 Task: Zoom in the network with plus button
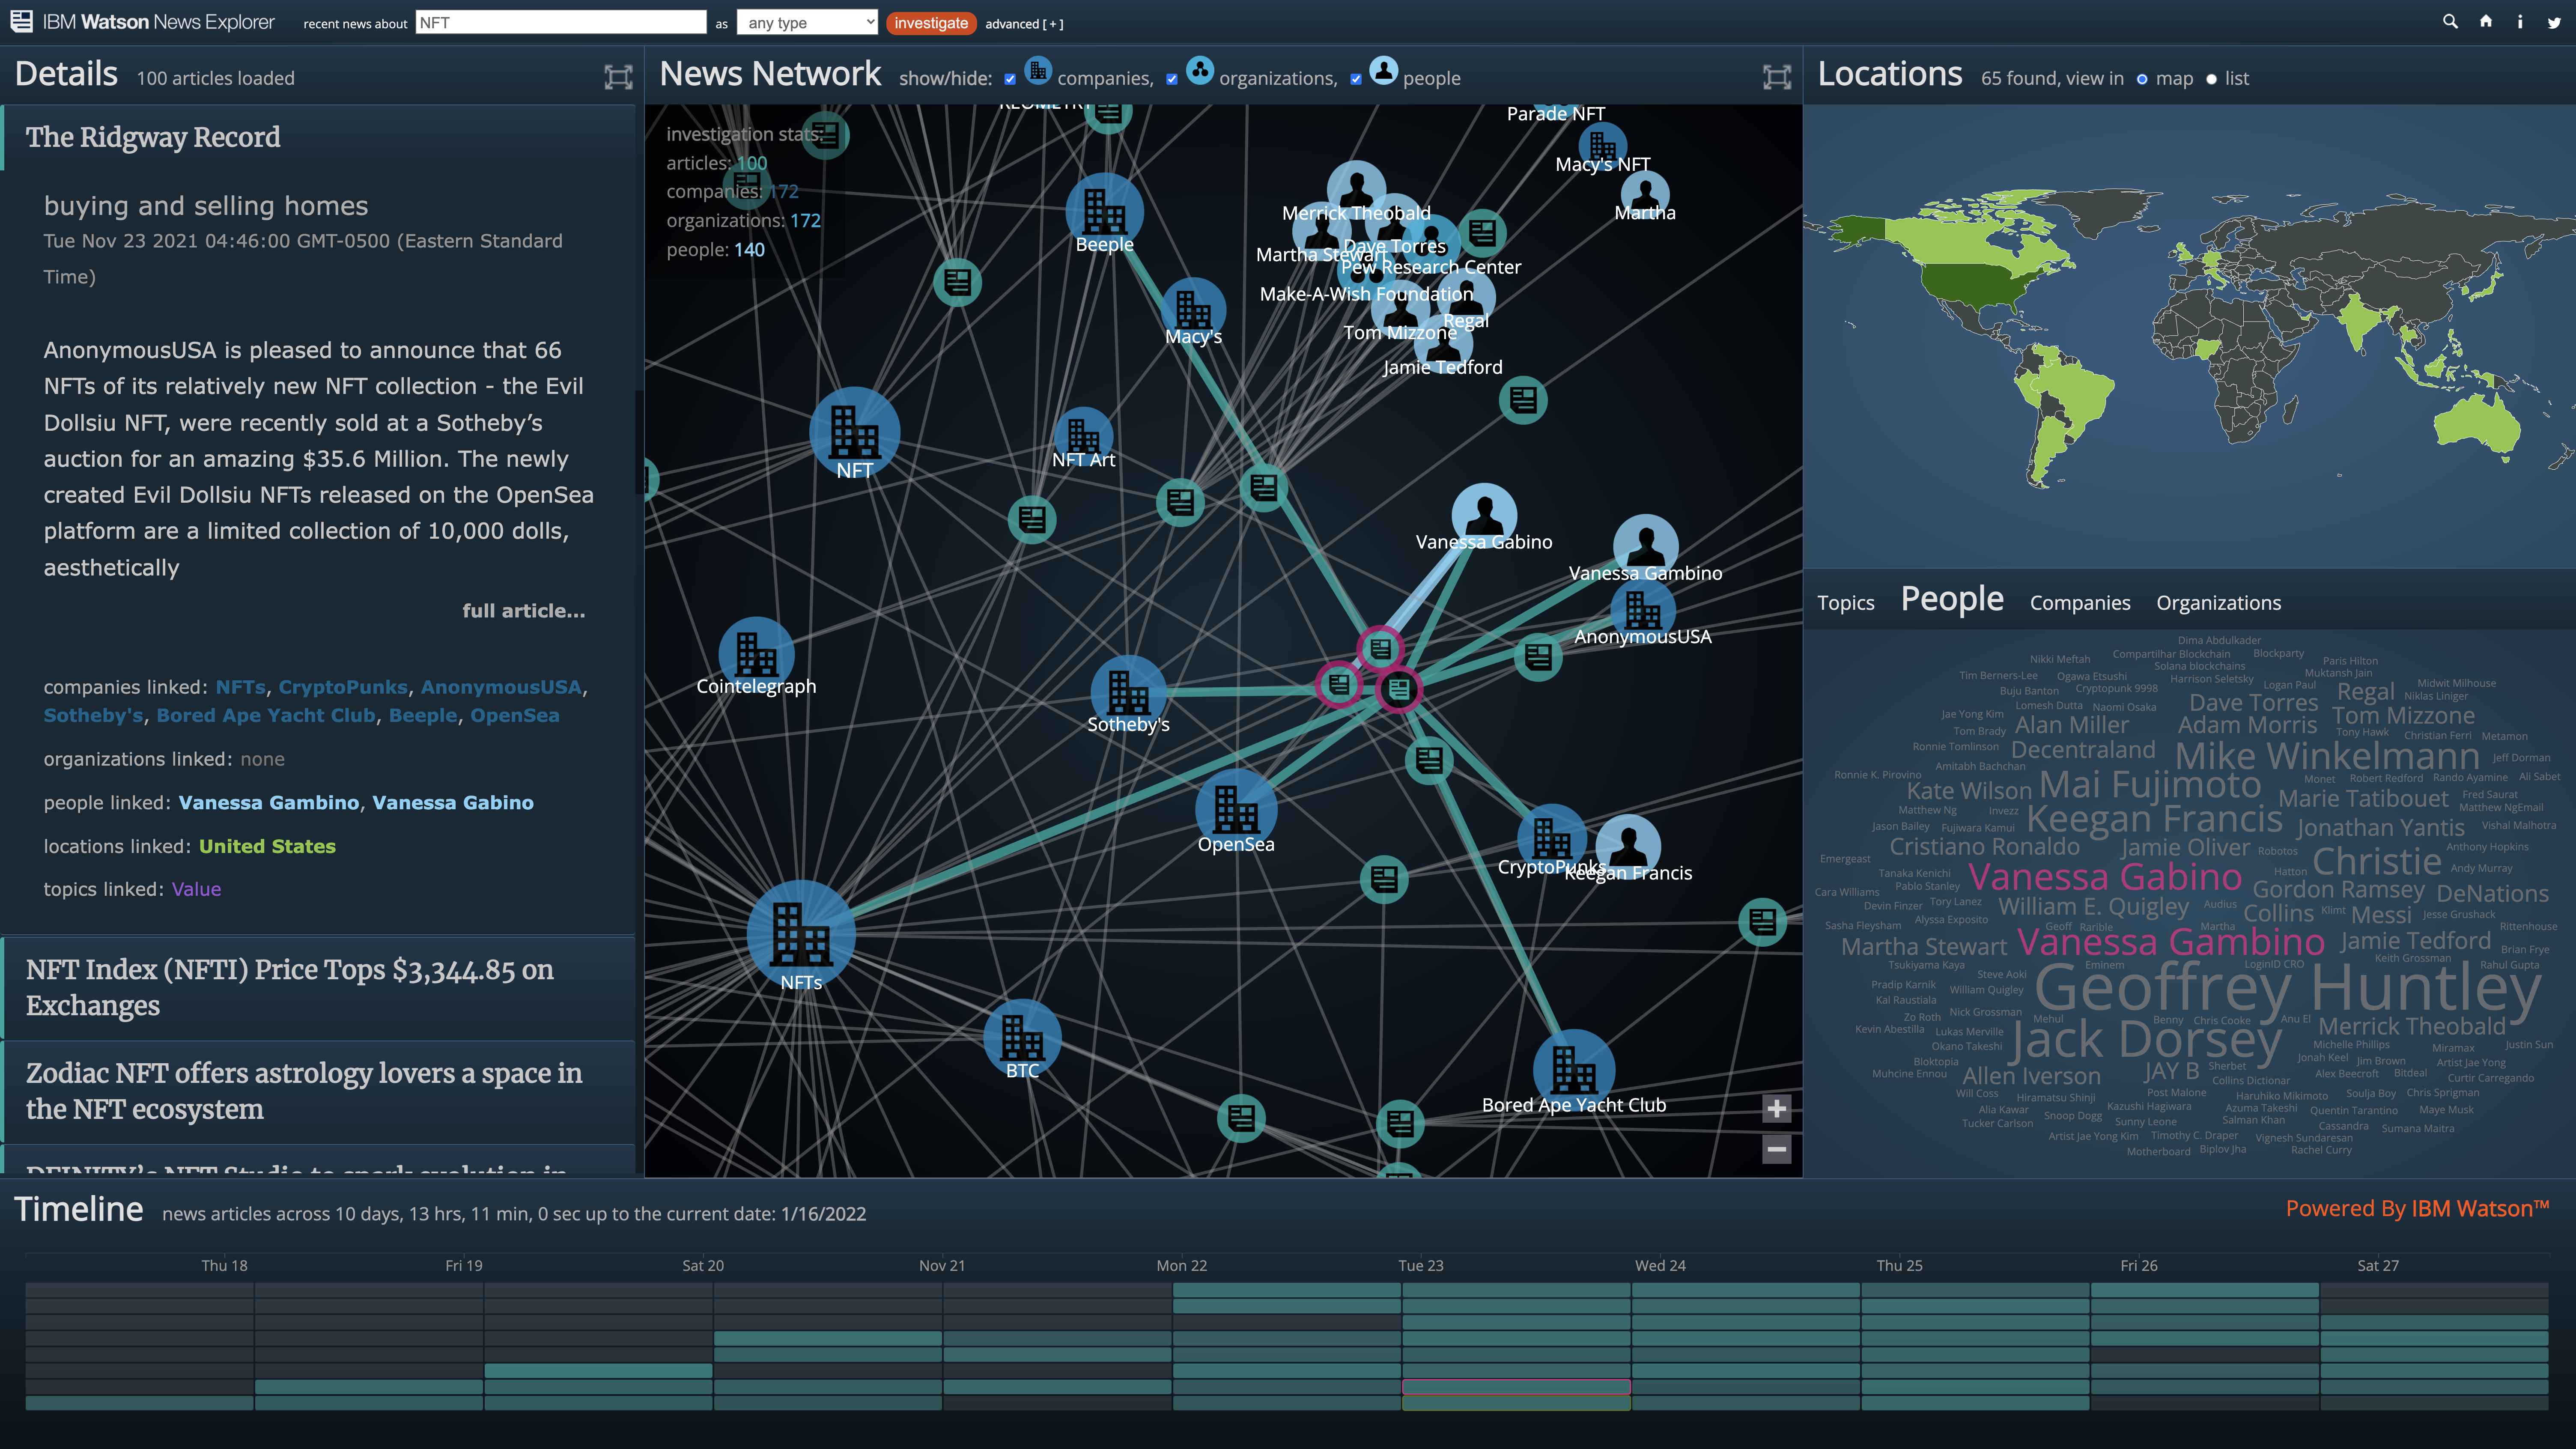[1776, 1108]
